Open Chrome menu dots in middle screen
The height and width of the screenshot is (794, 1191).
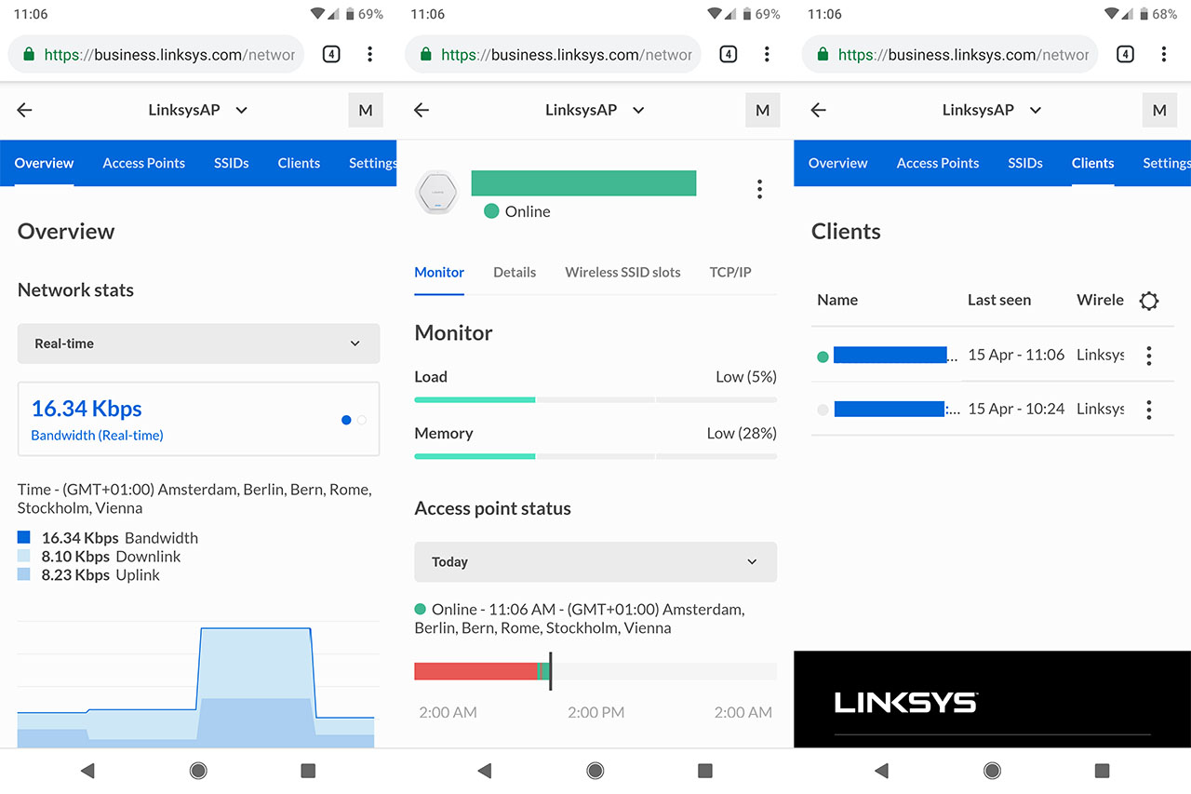(x=767, y=54)
